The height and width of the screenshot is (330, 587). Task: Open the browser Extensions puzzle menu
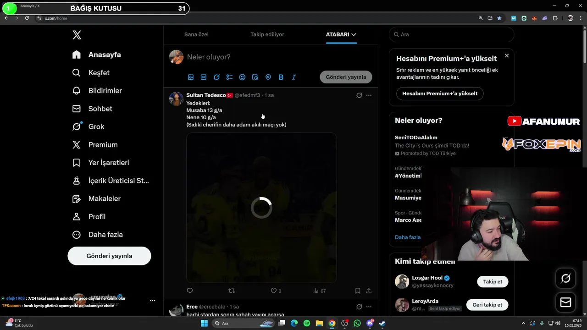click(x=555, y=18)
